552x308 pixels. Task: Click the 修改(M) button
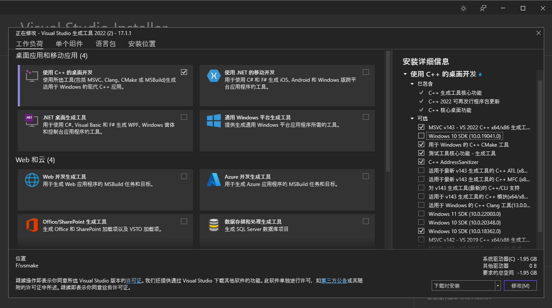click(520, 286)
